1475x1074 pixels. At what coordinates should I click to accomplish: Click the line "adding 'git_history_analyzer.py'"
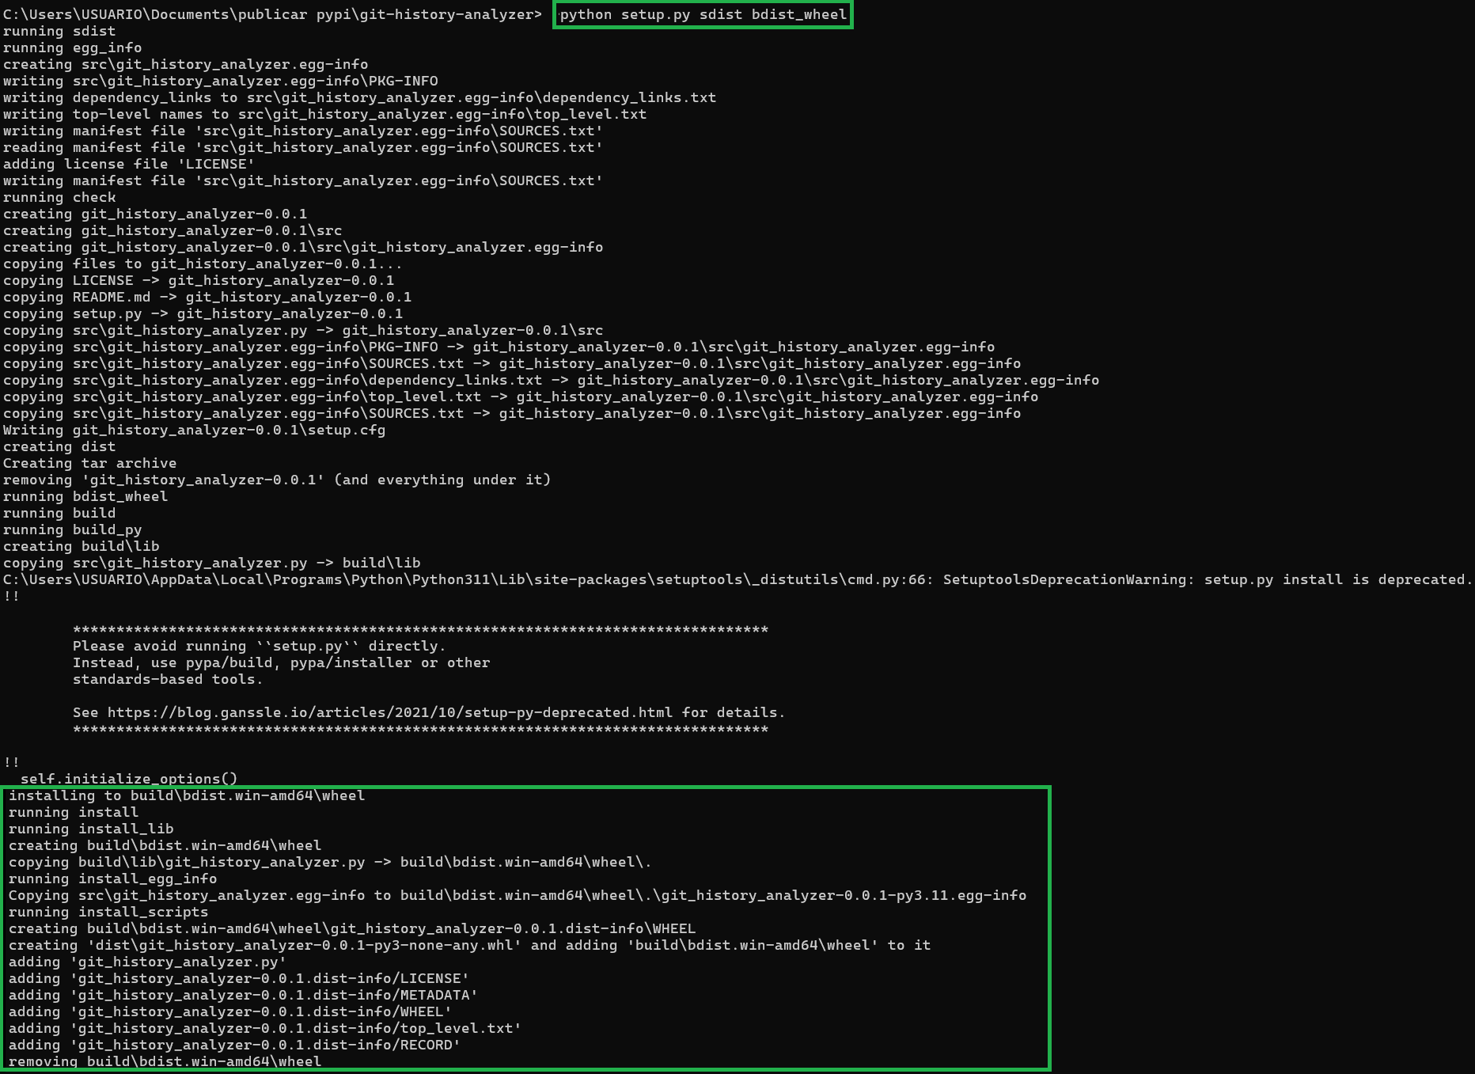pyautogui.click(x=148, y=962)
